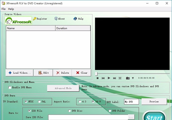Image resolution: width=172 pixels, height=120 pixels.
Task: Click Load Videos button
Action: click(19, 73)
